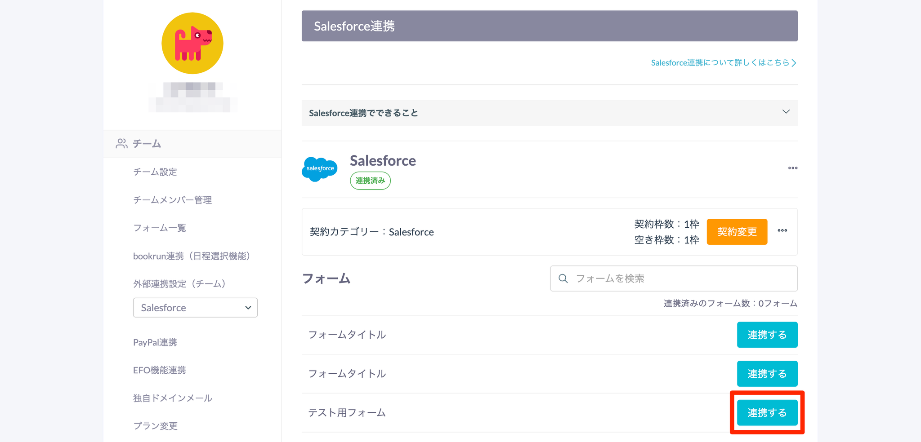Image resolution: width=921 pixels, height=442 pixels.
Task: Open bookrun連携（日程選択機能） menu item
Action: pyautogui.click(x=192, y=256)
